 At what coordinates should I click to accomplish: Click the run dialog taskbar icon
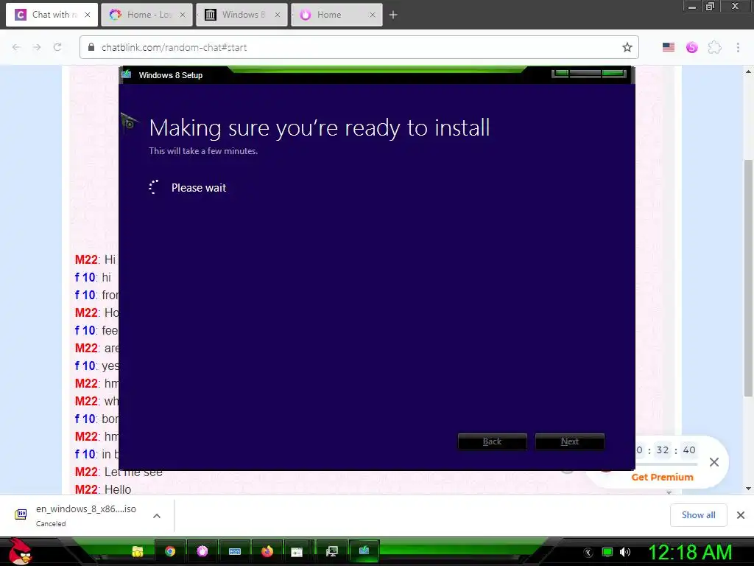297,552
